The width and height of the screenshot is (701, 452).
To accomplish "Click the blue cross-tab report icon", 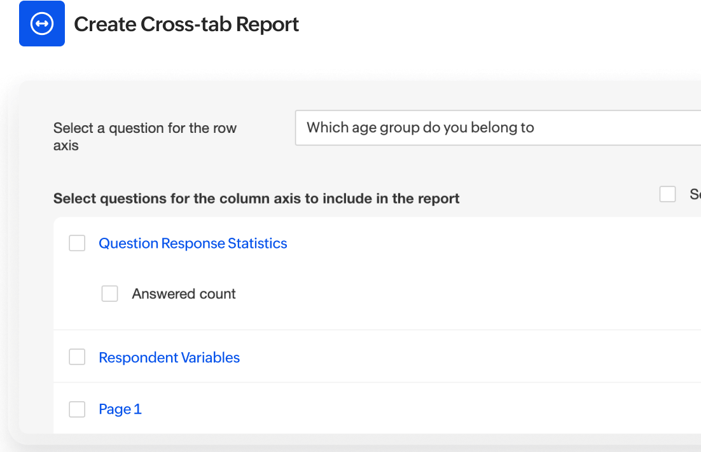I will click(42, 24).
